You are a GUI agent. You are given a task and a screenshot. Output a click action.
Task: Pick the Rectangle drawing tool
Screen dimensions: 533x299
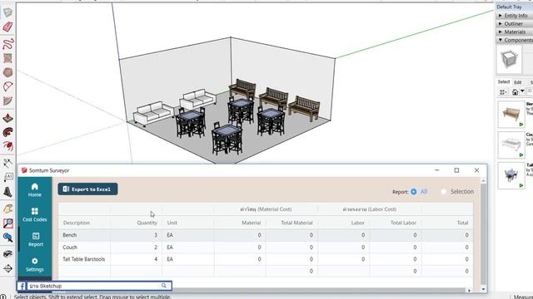pyautogui.click(x=7, y=58)
